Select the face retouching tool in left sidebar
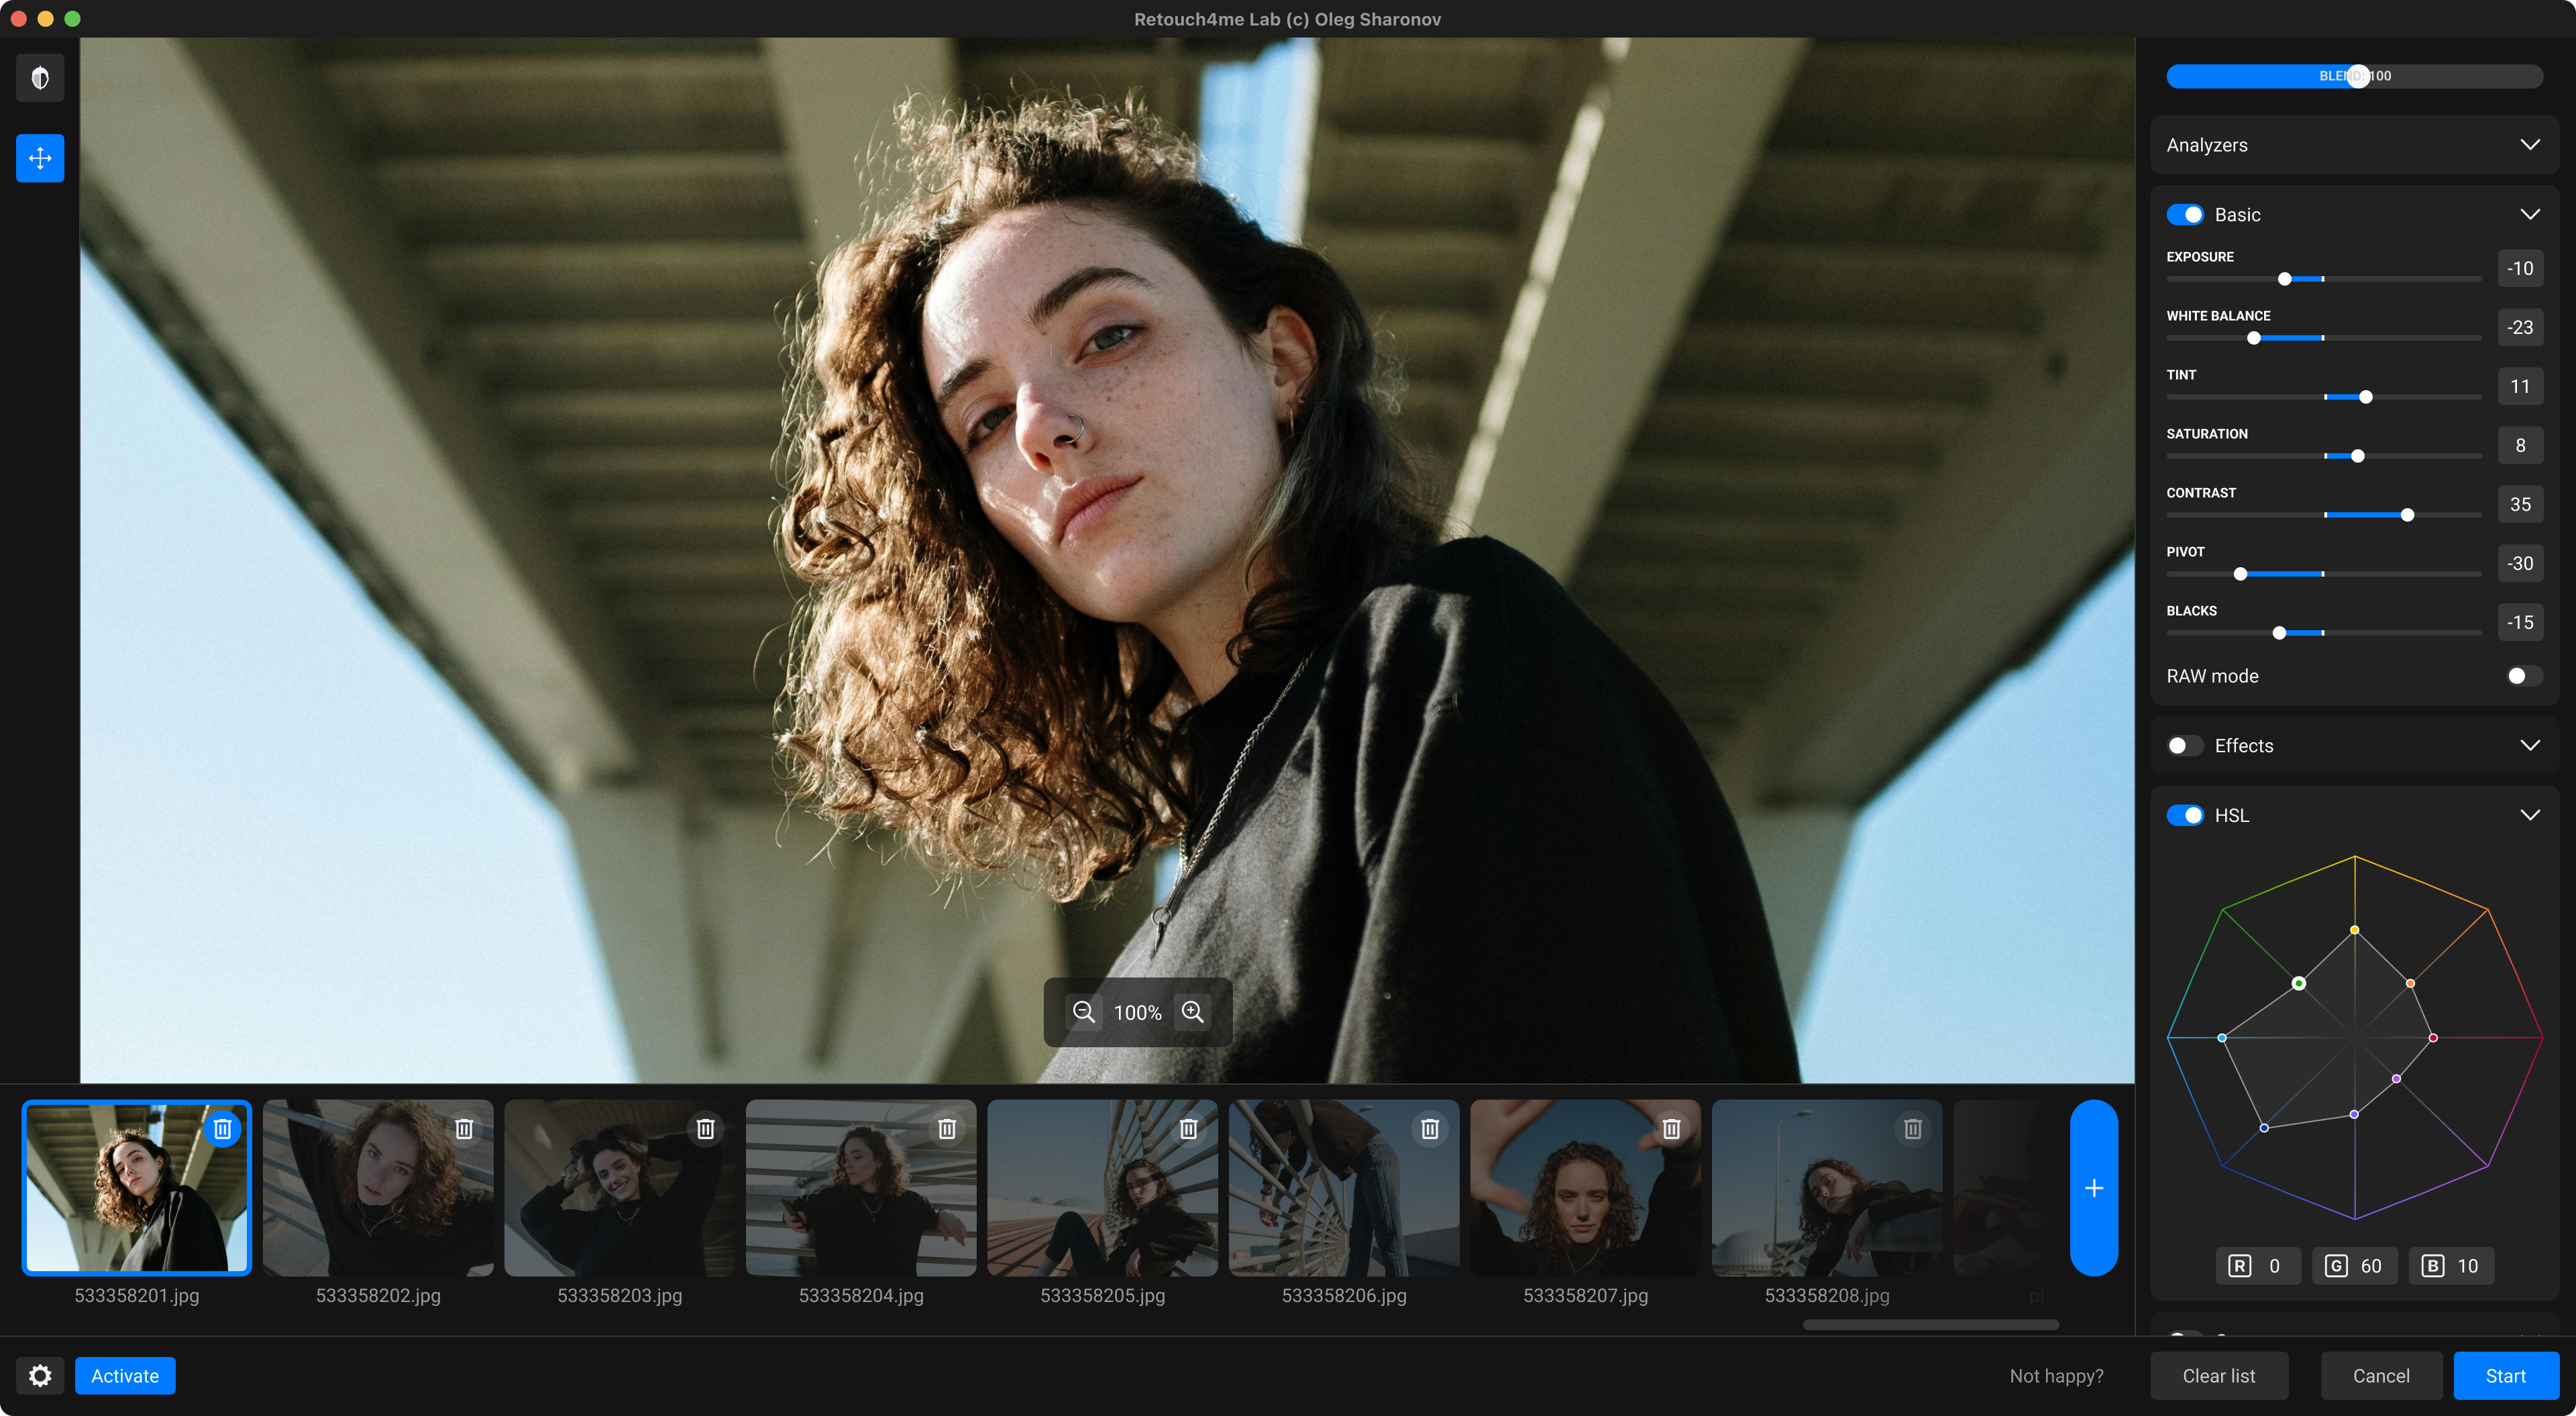Screen dimensions: 2576x1416 tap(40, 77)
